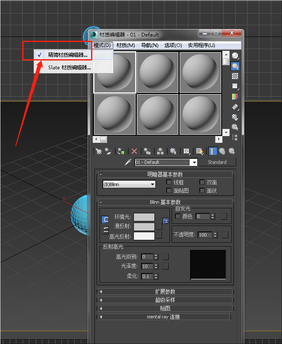Open the Material/Map Navigator icon
This screenshot has width=282, height=344.
click(235, 137)
